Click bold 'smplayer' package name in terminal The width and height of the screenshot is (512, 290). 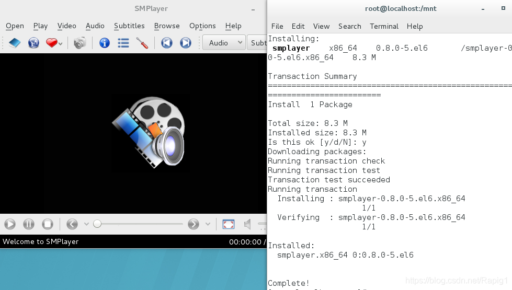point(291,48)
